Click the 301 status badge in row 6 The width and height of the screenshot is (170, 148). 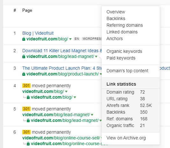(x=26, y=132)
